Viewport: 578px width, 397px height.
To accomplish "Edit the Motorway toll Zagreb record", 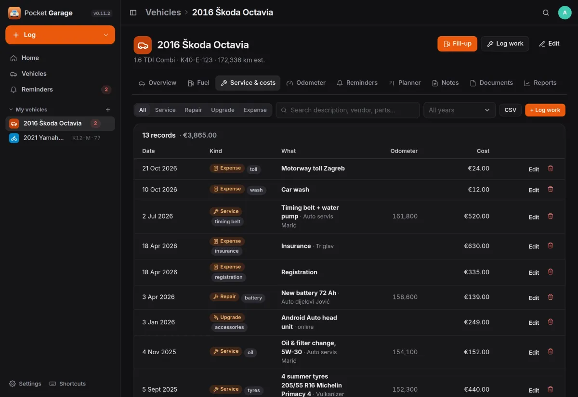I will [x=534, y=169].
